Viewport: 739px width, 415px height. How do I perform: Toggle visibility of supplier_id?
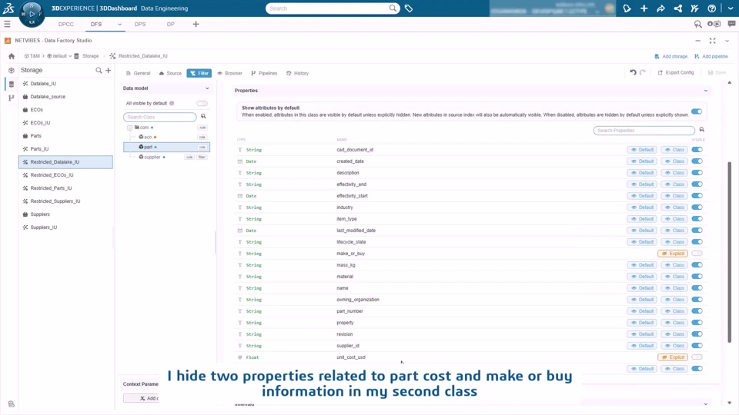(x=697, y=346)
